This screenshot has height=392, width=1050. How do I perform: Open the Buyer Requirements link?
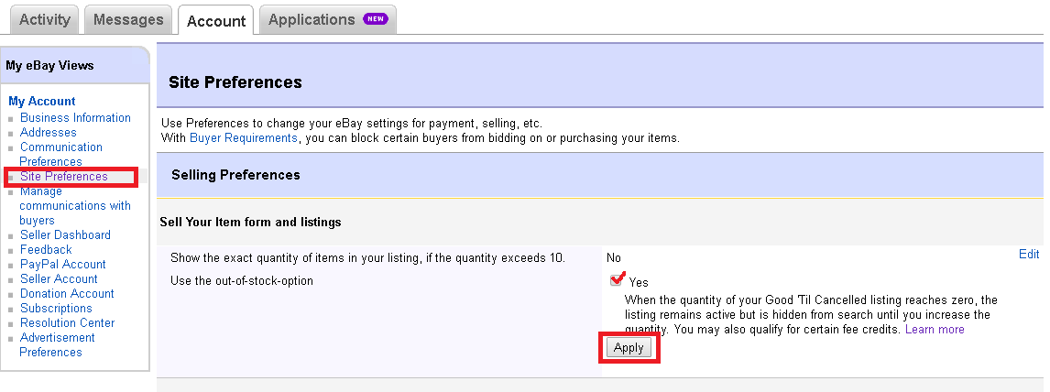tap(244, 137)
